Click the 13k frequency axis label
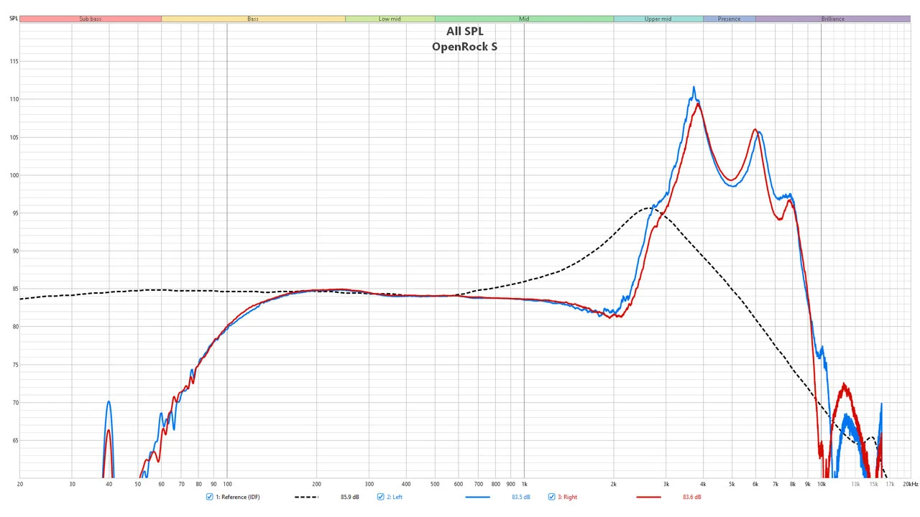Viewport: 920px width, 517px height. [x=855, y=485]
